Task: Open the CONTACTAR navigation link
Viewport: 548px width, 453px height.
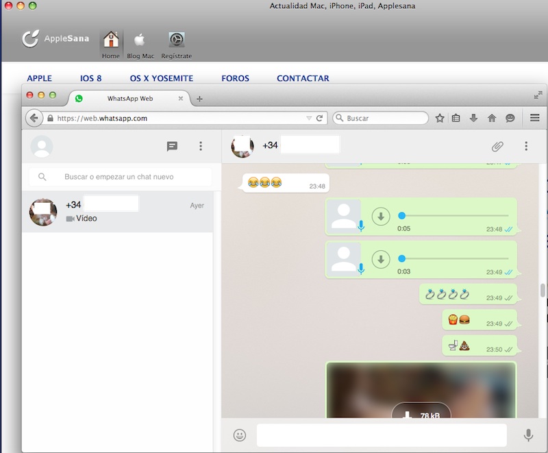Action: (303, 78)
